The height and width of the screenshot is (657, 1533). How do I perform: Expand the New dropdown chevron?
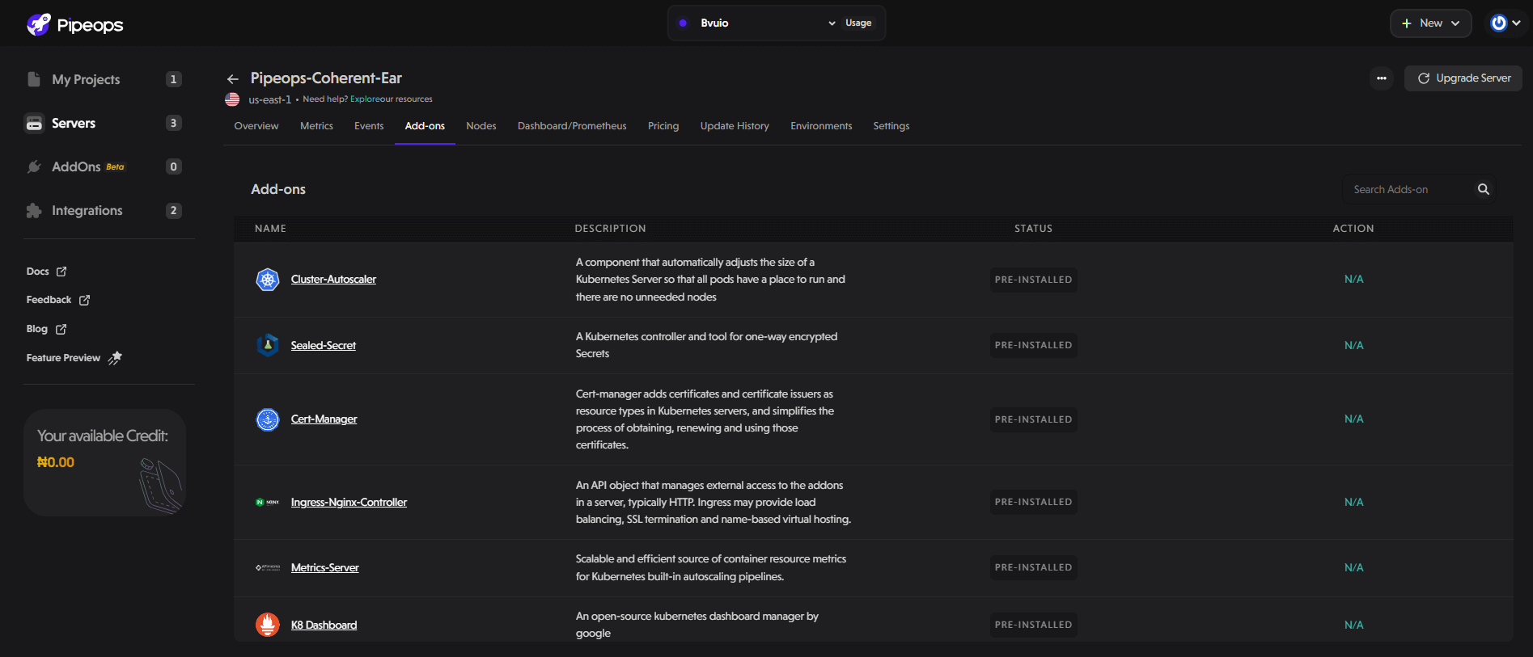(x=1455, y=23)
